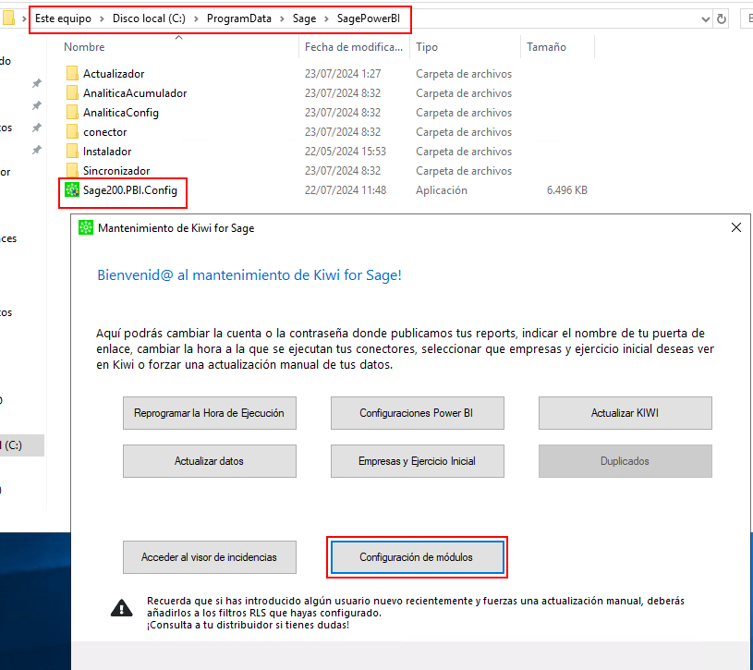Expand chevron after ProgramData breadcrumb
Screen dimensions: 753x670
point(282,18)
